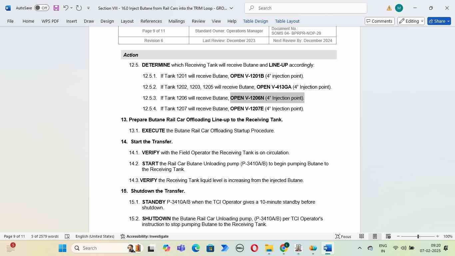This screenshot has height=256, width=455.
Task: Open Power Automate taskbar icon
Action: [x=225, y=248]
